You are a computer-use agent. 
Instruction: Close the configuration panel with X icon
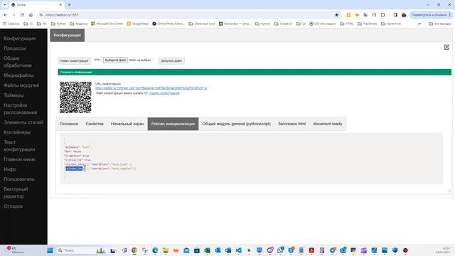446,48
